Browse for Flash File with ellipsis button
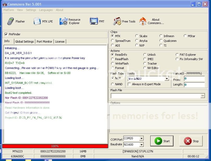This screenshot has width=211, height=161. pos(203,96)
